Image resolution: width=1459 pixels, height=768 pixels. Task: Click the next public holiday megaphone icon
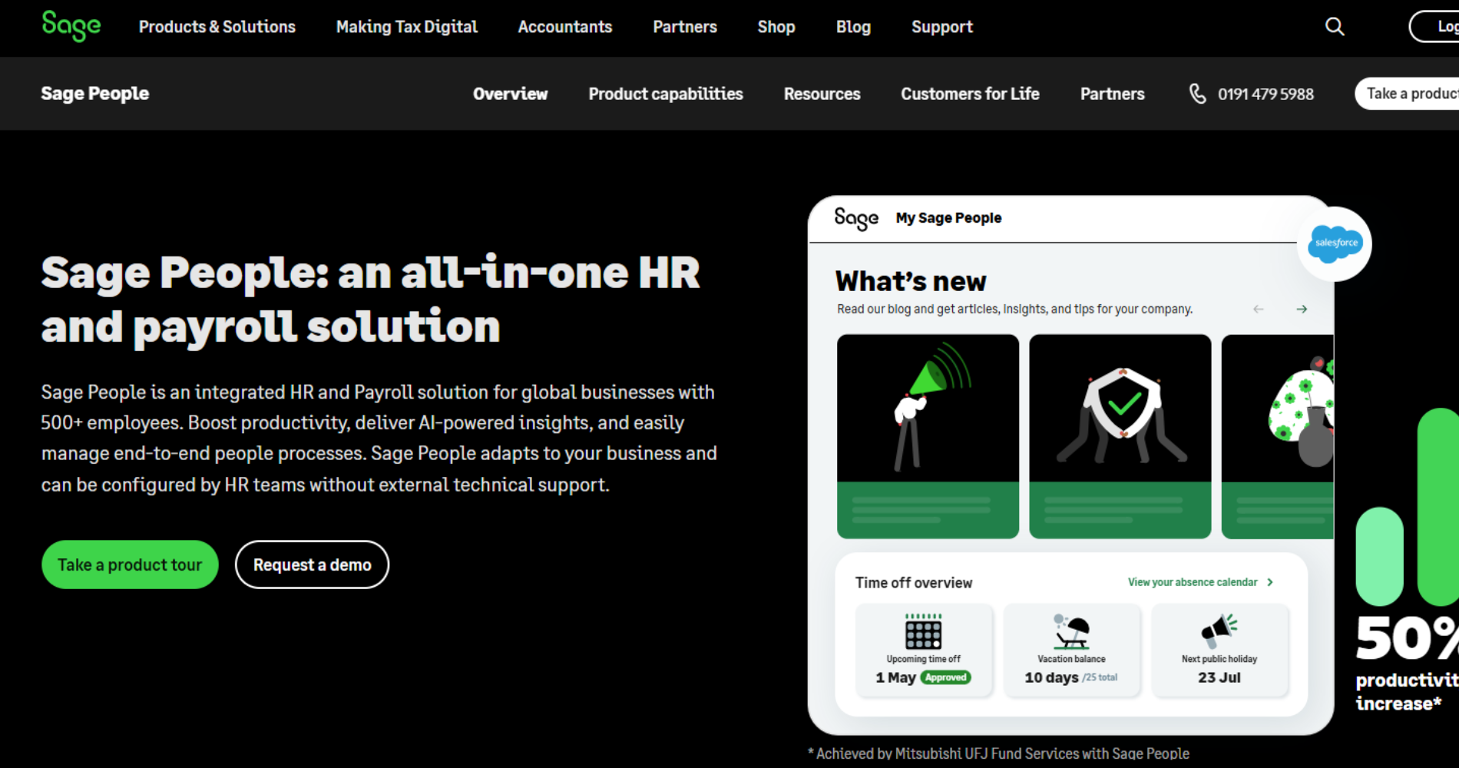[x=1219, y=631]
